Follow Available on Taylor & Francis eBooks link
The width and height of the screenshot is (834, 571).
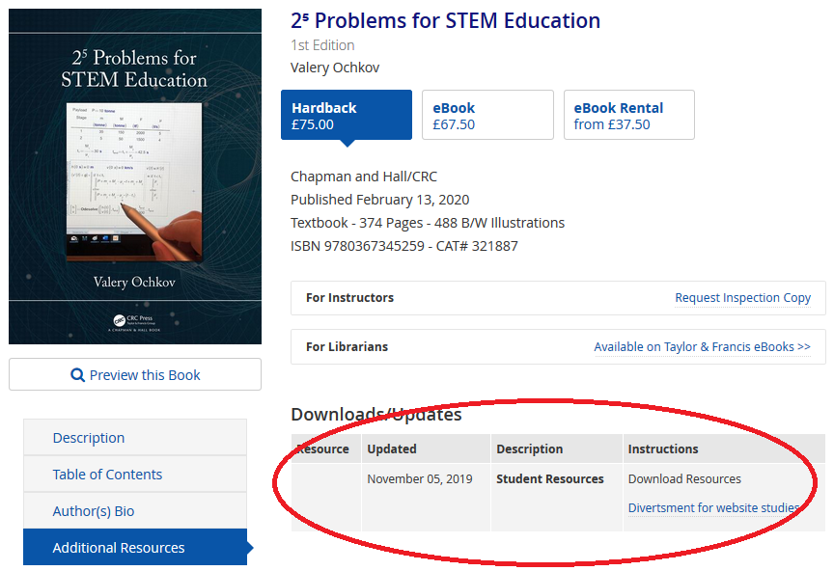click(702, 346)
